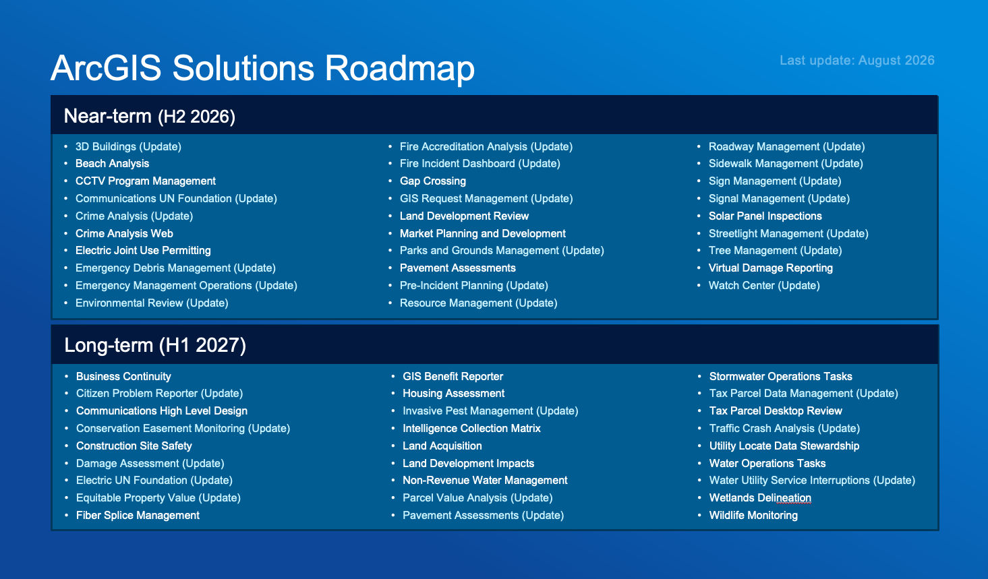988x579 pixels.
Task: Click "Damage Assessment (Update)"
Action: click(x=150, y=464)
